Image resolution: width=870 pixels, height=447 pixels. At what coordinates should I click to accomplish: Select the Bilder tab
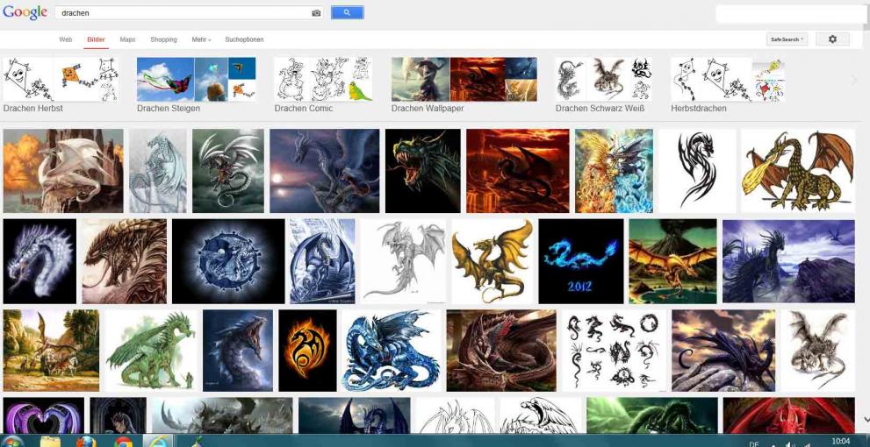click(96, 40)
